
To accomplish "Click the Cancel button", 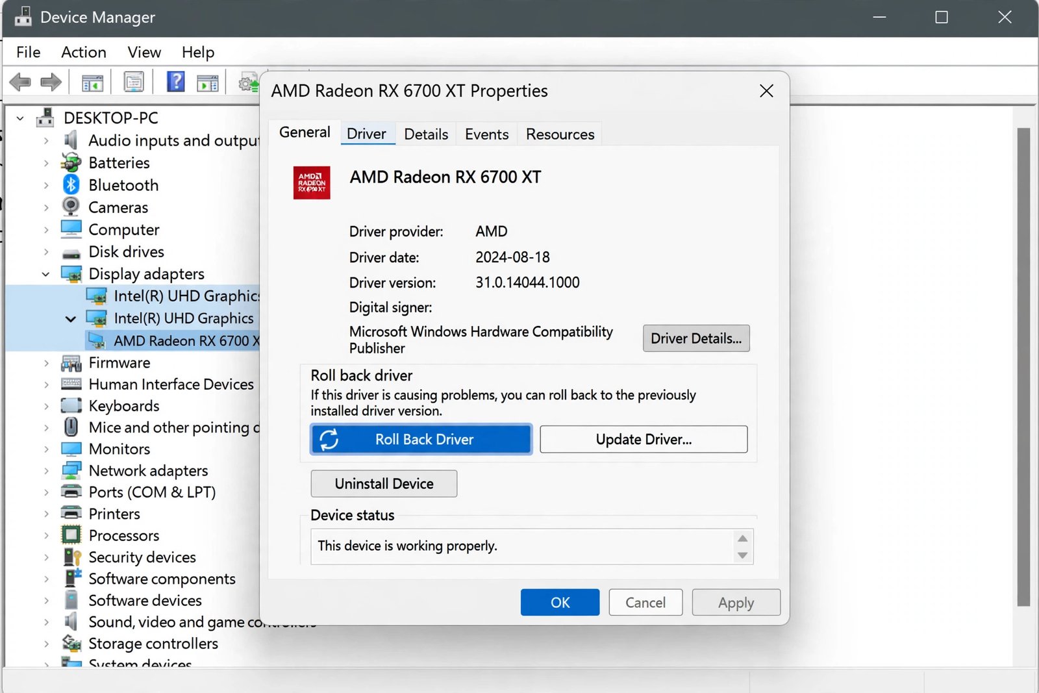I will (645, 602).
